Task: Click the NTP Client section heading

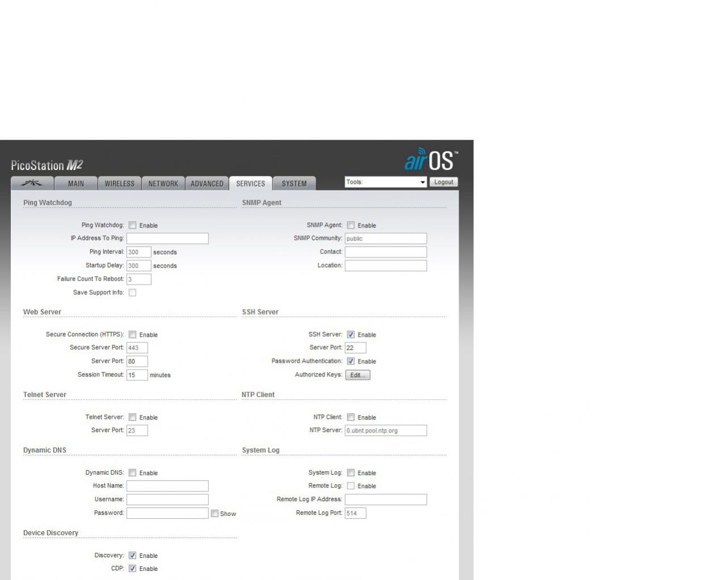Action: pyautogui.click(x=258, y=395)
